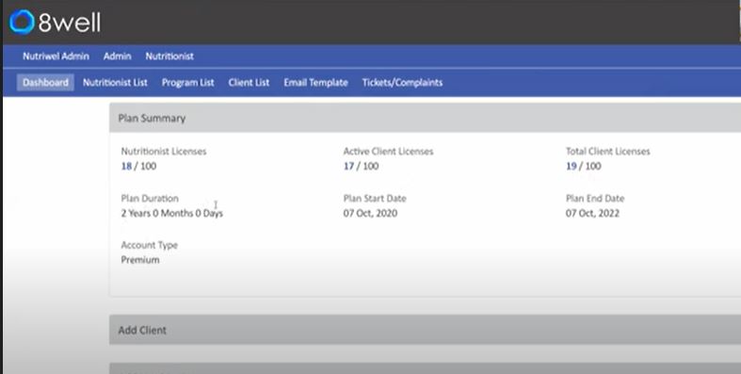Switch to the Program List tab
The width and height of the screenshot is (741, 374).
click(188, 82)
